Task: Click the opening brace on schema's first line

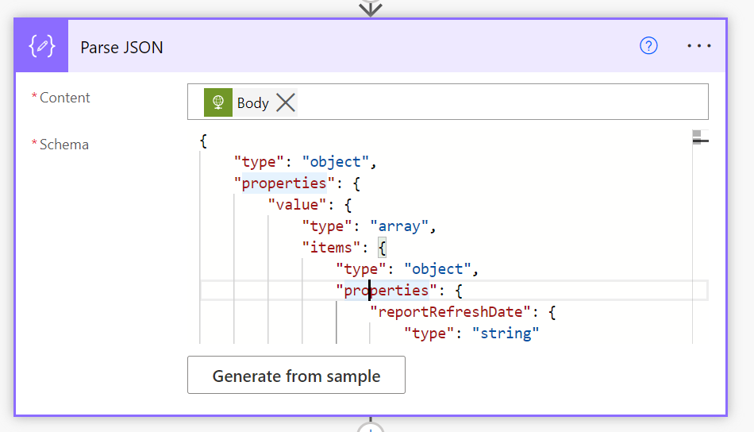Action: point(204,141)
